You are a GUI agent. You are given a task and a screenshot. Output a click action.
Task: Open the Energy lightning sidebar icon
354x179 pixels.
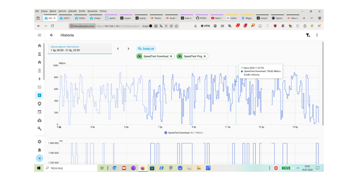pos(40,79)
